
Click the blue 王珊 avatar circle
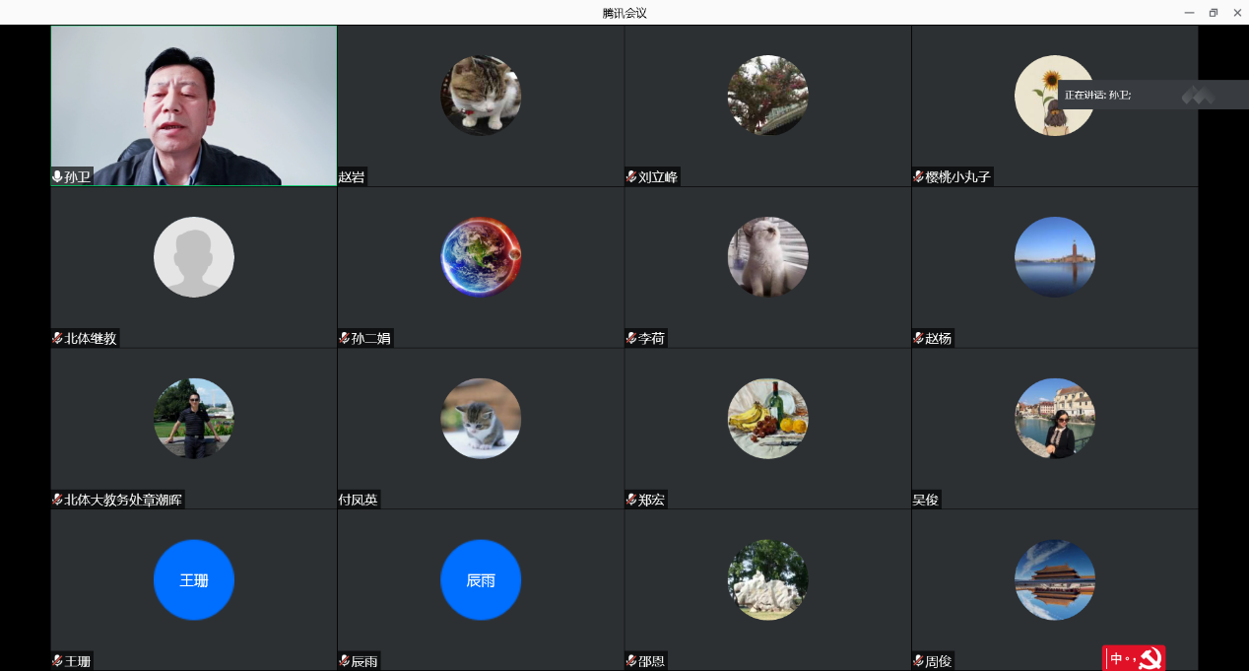[194, 580]
